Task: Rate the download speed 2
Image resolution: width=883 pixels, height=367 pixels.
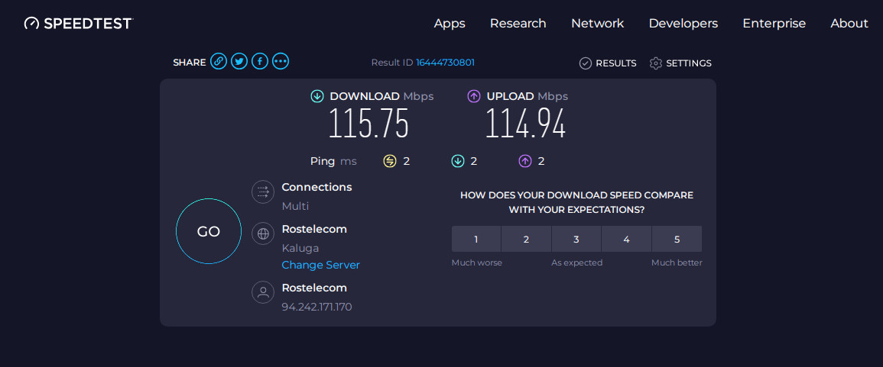Action: (x=526, y=239)
